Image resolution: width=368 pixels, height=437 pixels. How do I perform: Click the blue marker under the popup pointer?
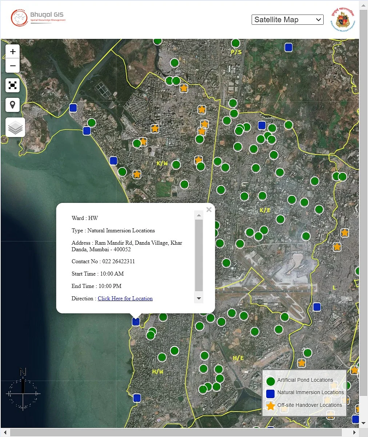[136, 321]
